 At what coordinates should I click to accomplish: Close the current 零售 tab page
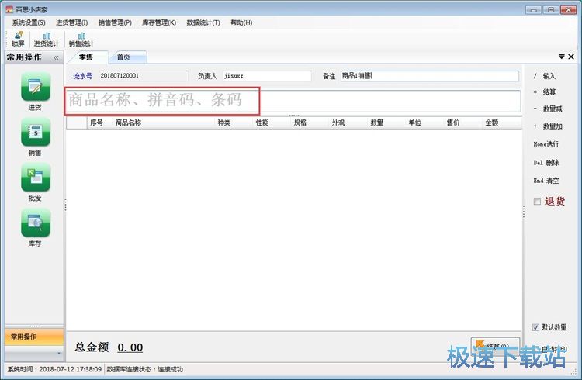pos(571,57)
